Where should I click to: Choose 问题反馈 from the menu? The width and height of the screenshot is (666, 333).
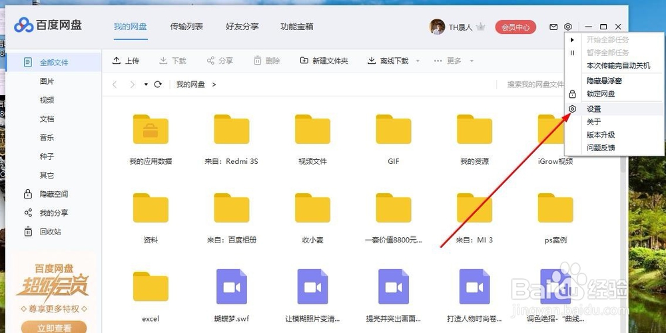pos(614,148)
